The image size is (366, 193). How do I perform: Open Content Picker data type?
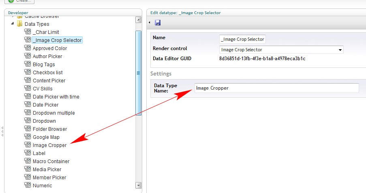pyautogui.click(x=49, y=81)
